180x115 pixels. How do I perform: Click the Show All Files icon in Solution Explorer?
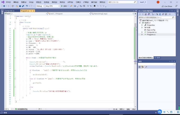pyautogui.click(x=166, y=14)
